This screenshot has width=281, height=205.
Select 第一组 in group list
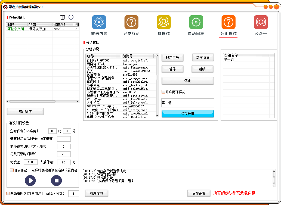(229, 60)
